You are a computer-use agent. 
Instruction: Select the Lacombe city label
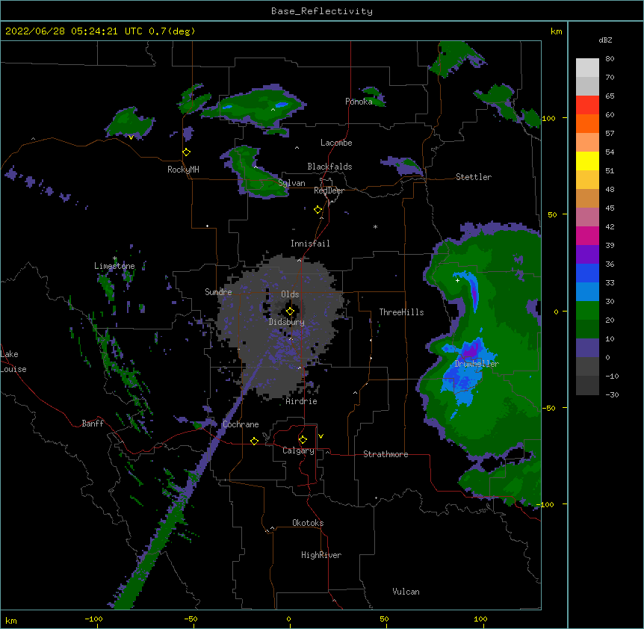tap(336, 143)
